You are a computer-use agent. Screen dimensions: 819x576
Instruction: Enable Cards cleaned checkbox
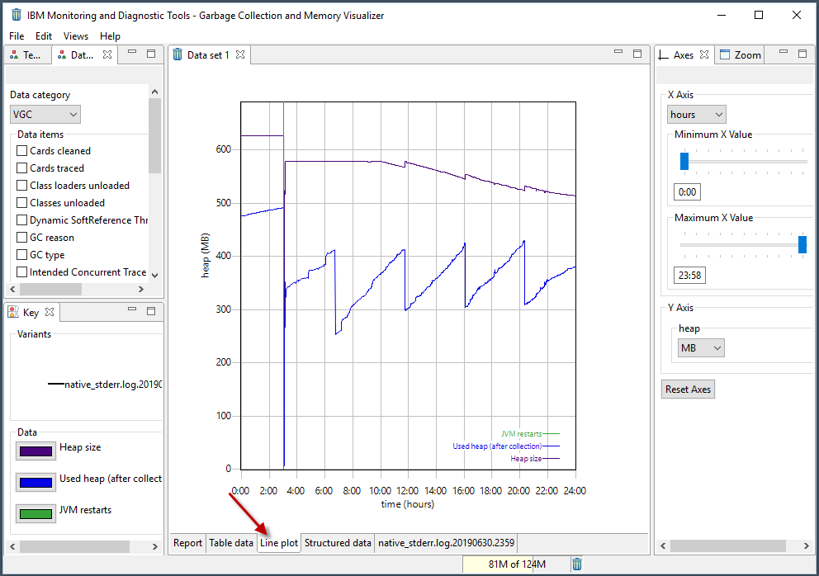click(22, 150)
